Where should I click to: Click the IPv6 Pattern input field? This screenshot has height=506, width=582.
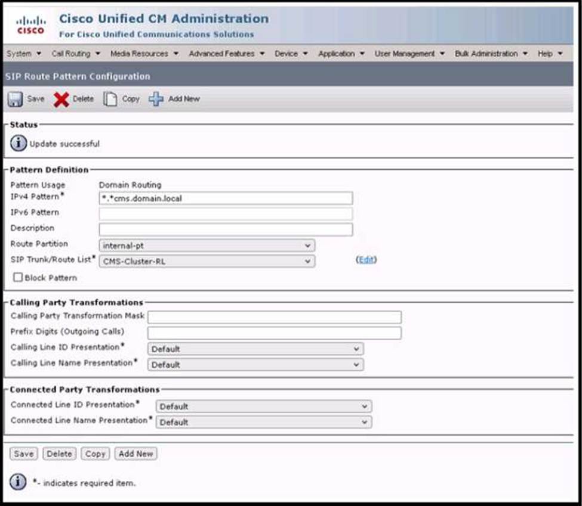click(x=226, y=214)
